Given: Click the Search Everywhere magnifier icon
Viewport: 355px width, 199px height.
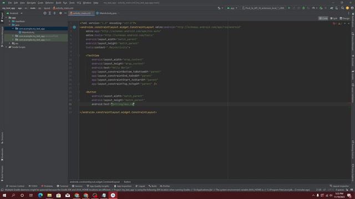Looking at the screenshot, I should pyautogui.click(x=343, y=8).
